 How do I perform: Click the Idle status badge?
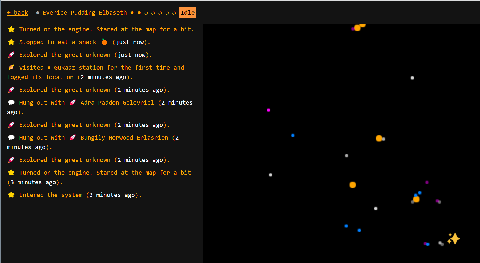[188, 12]
